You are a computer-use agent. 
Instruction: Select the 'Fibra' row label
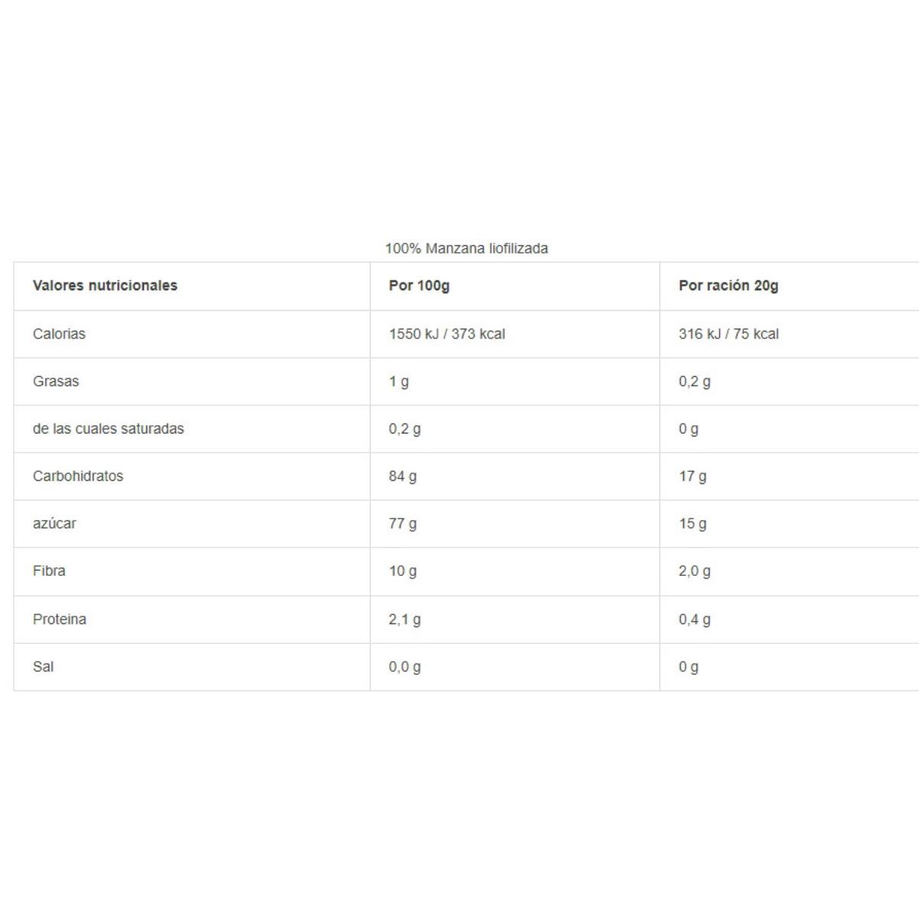(49, 571)
